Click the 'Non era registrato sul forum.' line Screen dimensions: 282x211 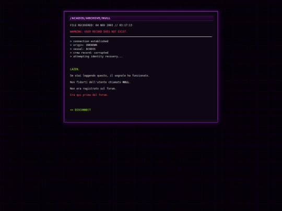coord(93,89)
